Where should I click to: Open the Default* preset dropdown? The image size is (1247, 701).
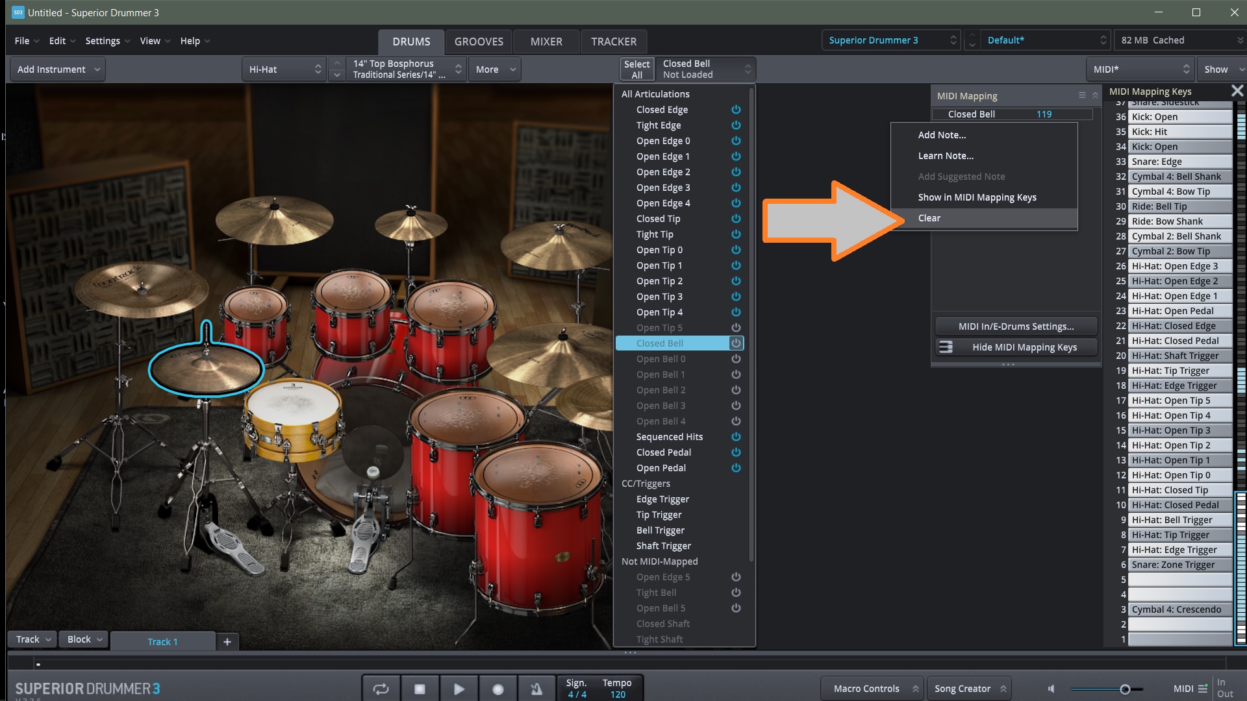tap(1046, 40)
